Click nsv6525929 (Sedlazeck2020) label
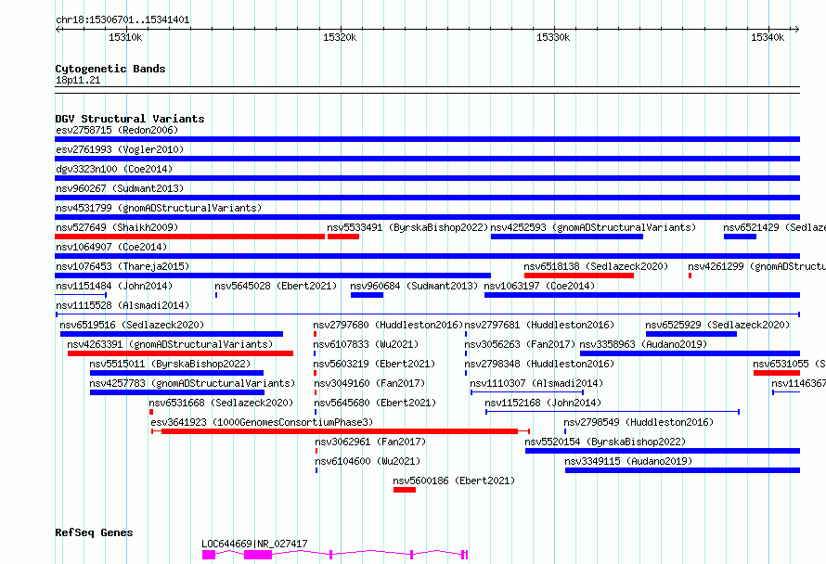This screenshot has width=826, height=564. tap(717, 325)
